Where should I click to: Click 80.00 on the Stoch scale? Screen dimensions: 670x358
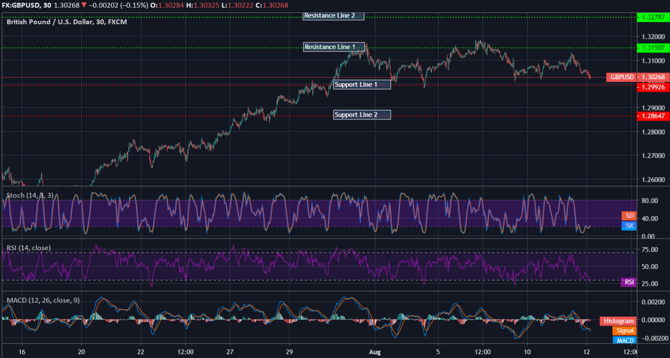650,201
